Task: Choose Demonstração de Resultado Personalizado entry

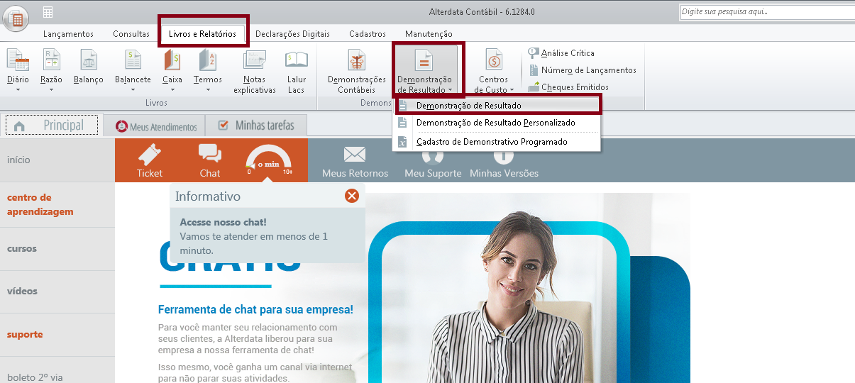Action: pyautogui.click(x=497, y=123)
